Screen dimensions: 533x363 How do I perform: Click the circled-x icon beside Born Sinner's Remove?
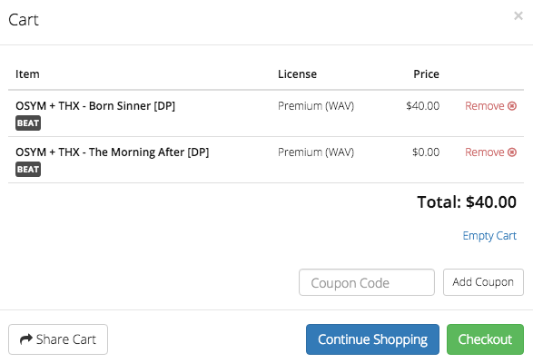tap(512, 106)
